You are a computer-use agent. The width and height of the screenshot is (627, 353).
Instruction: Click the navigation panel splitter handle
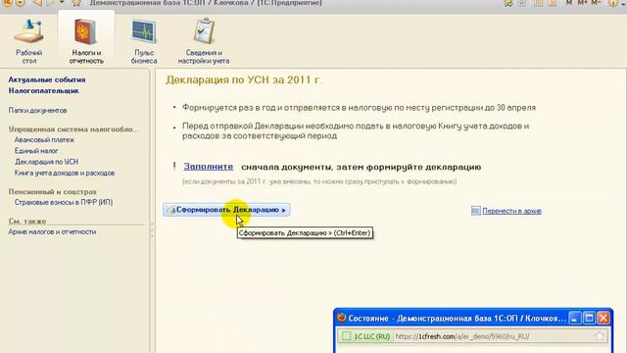[x=152, y=230]
